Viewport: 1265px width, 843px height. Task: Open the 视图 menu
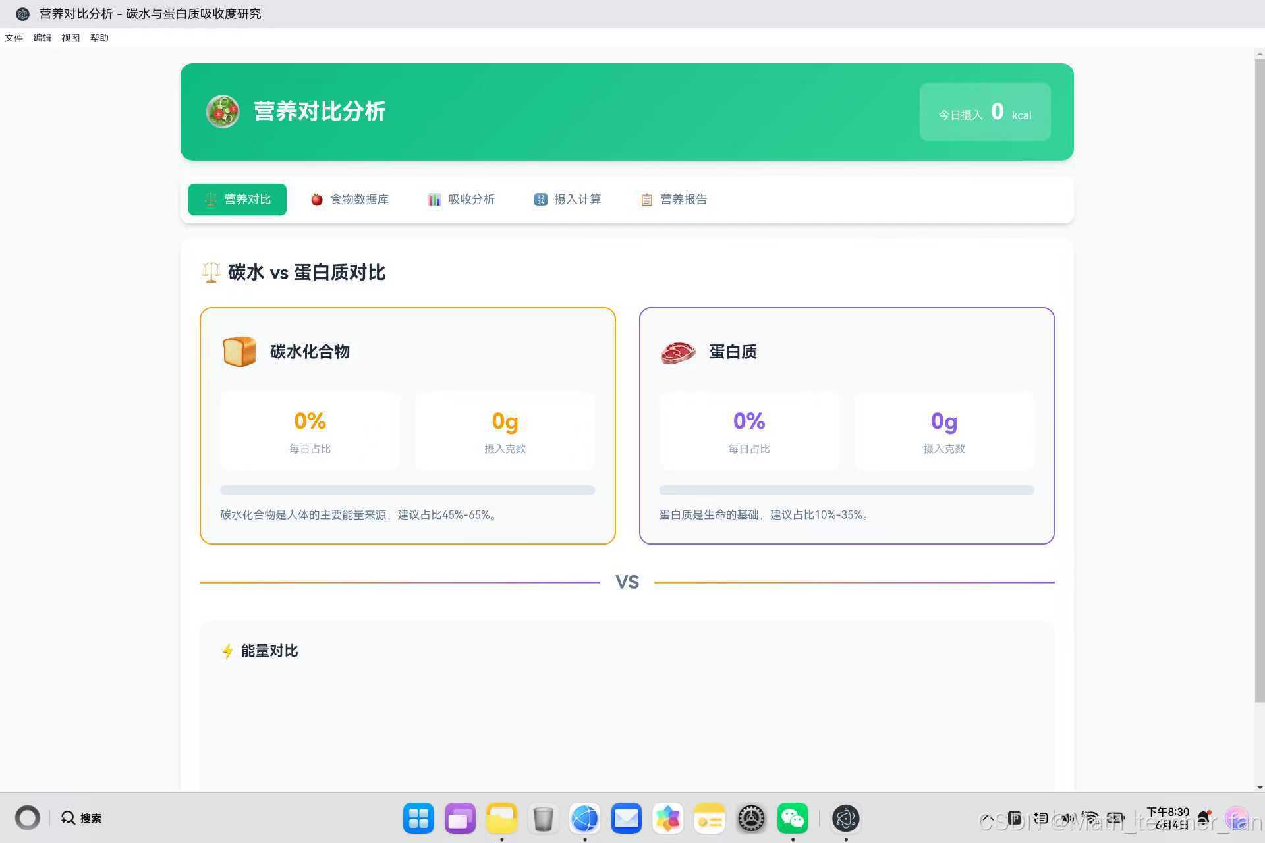70,38
